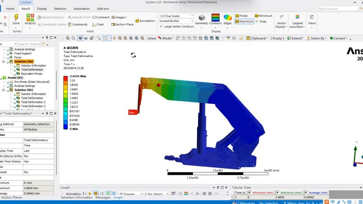Click the Search Outline input field
The width and height of the screenshot is (363, 204).
coord(29,44)
